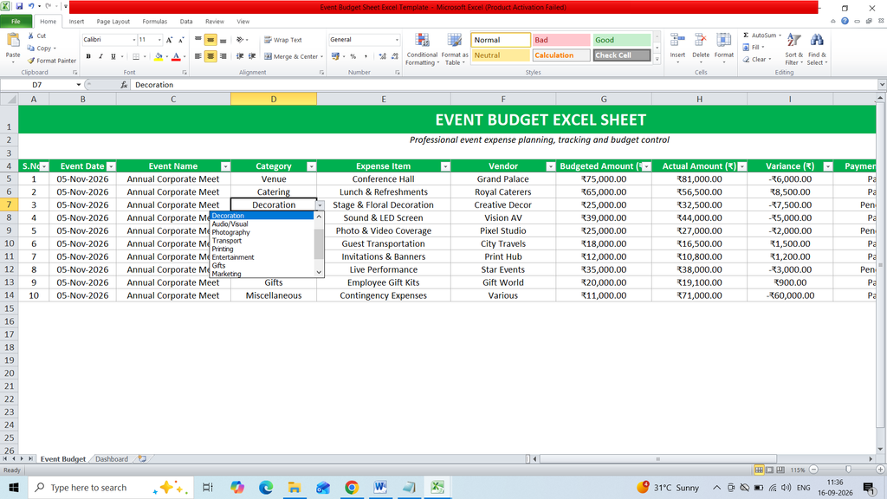The width and height of the screenshot is (887, 499).
Task: Apply the Check Cell style
Action: tap(622, 55)
